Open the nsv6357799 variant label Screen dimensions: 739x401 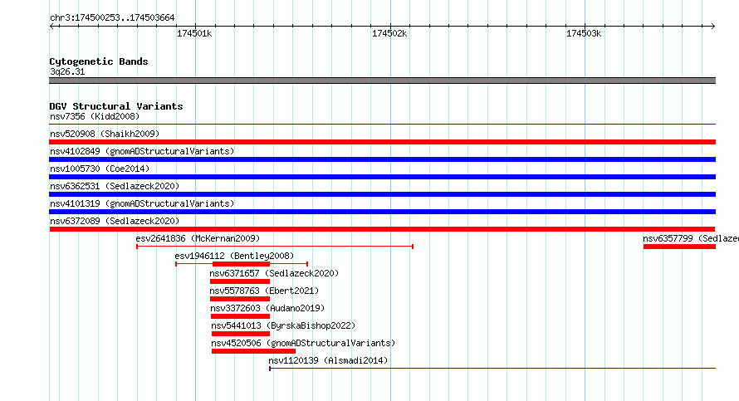click(x=691, y=238)
